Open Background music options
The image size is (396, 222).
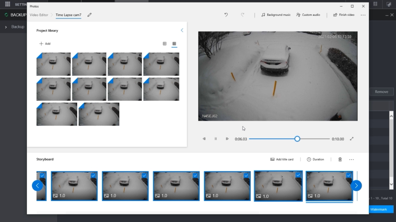pyautogui.click(x=276, y=15)
